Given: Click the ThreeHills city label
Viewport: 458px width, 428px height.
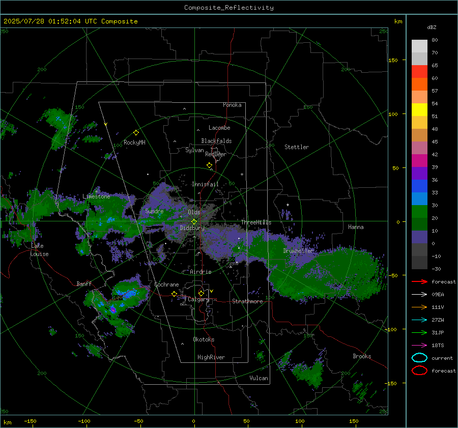Looking at the screenshot, I should pos(256,222).
